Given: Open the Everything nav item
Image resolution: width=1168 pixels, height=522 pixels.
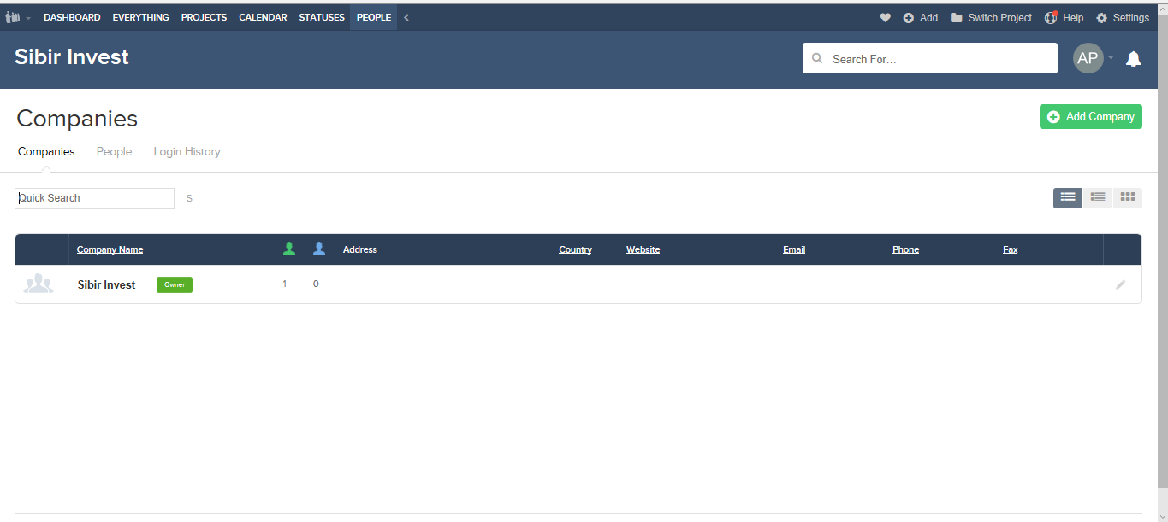Looking at the screenshot, I should click(x=140, y=17).
